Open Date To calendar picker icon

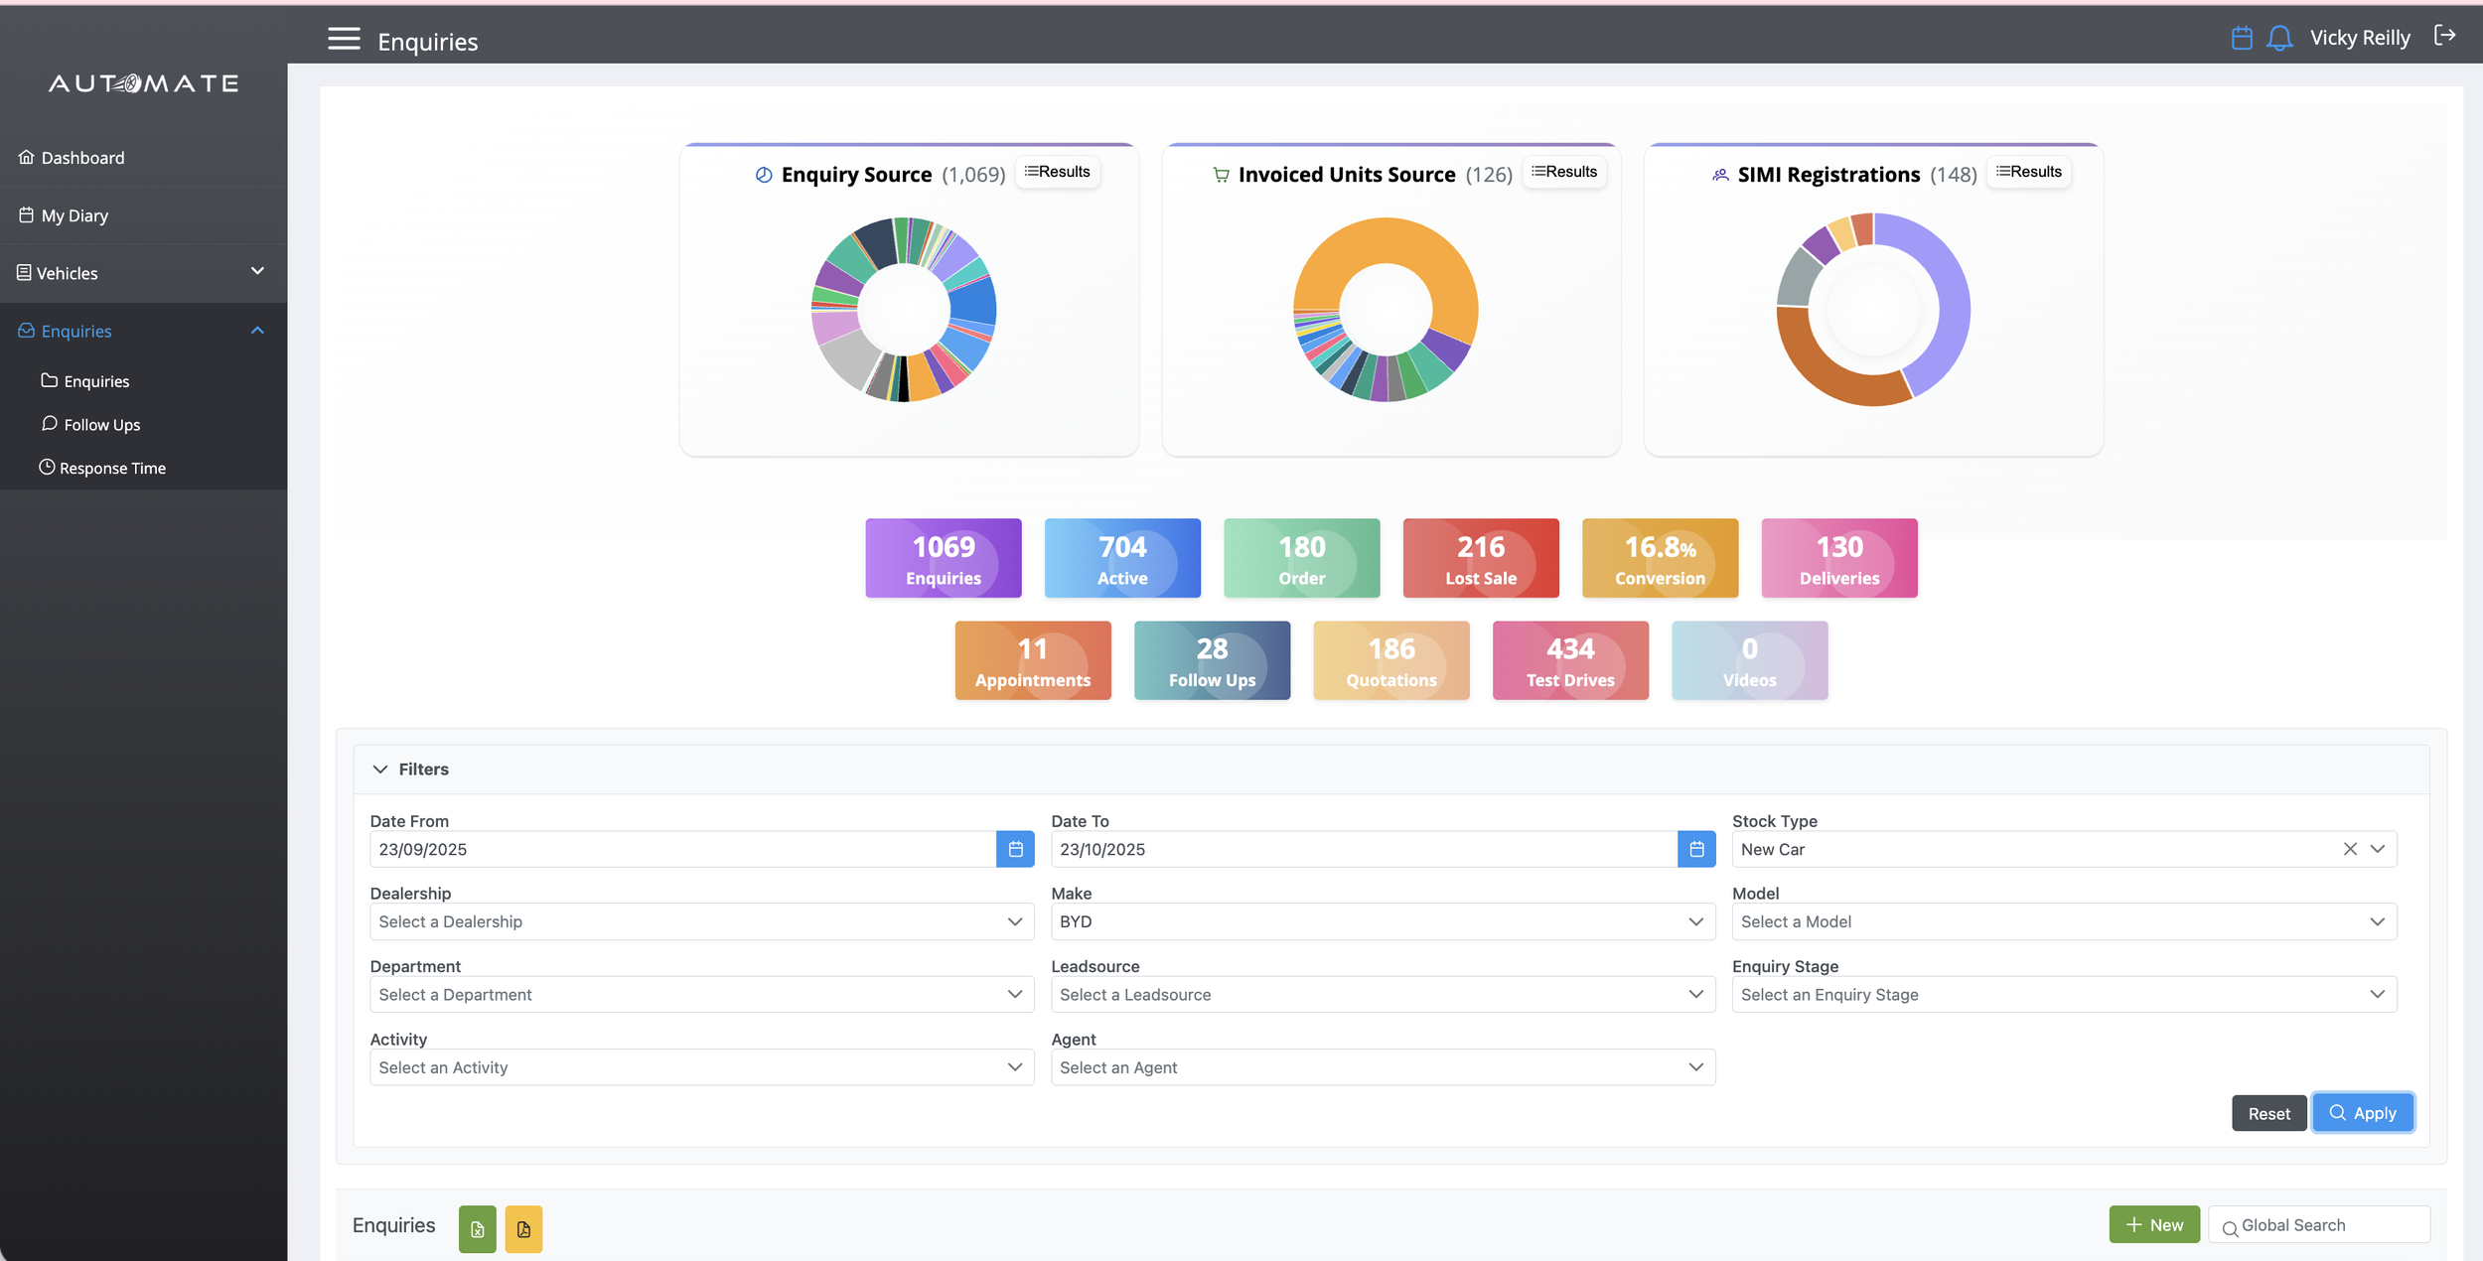[x=1696, y=849]
